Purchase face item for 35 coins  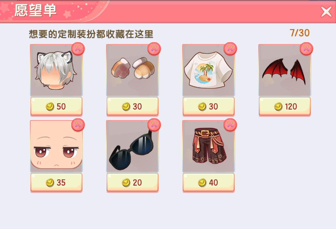56,183
